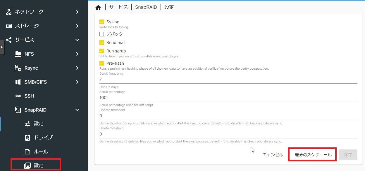
Task: Collapse the SnapRAID submenu chevron
Action: click(77, 110)
